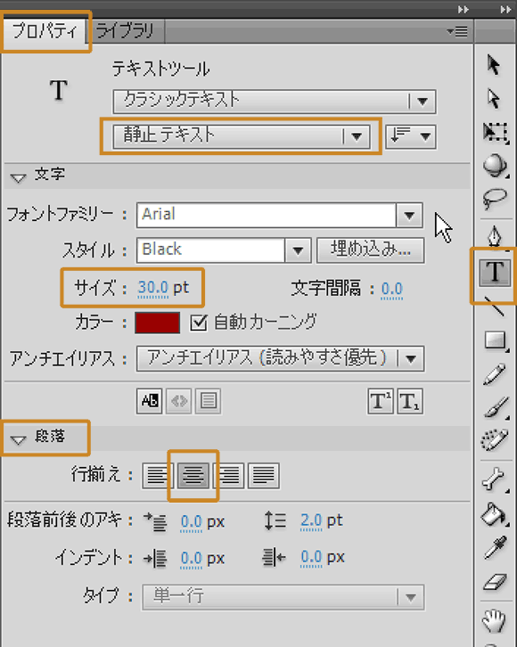Select the 3D Rotation tool
The image size is (517, 647).
click(495, 166)
